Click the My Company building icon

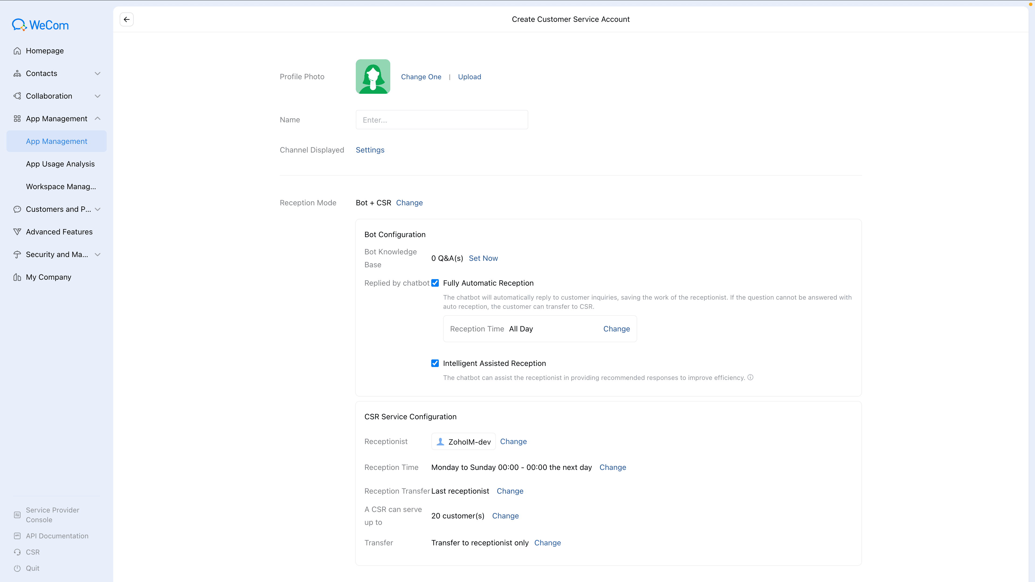point(17,277)
